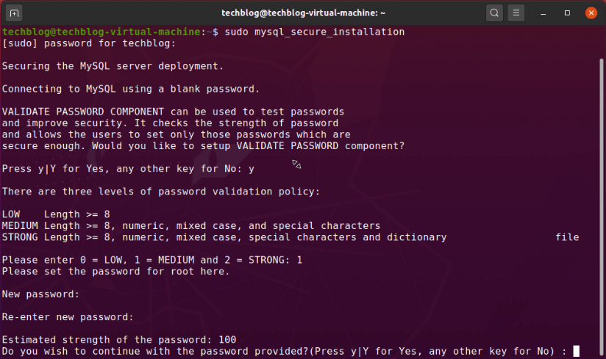Click the STRONG Length policy line
This screenshot has height=359, width=606.
[x=224, y=237]
